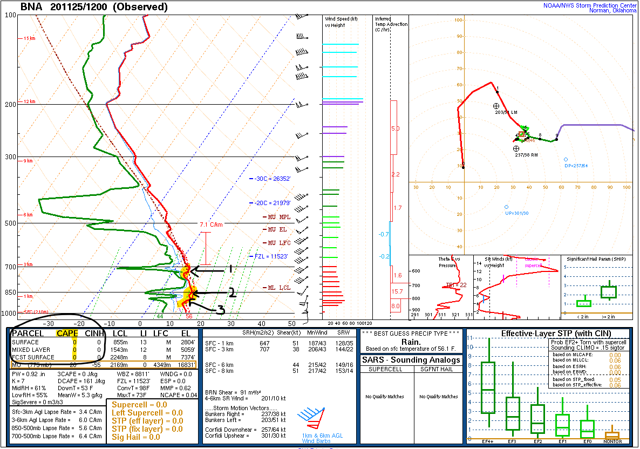Click the Sig Hail = 0.0 readout
Screen dimensions: 640x449
[136, 437]
